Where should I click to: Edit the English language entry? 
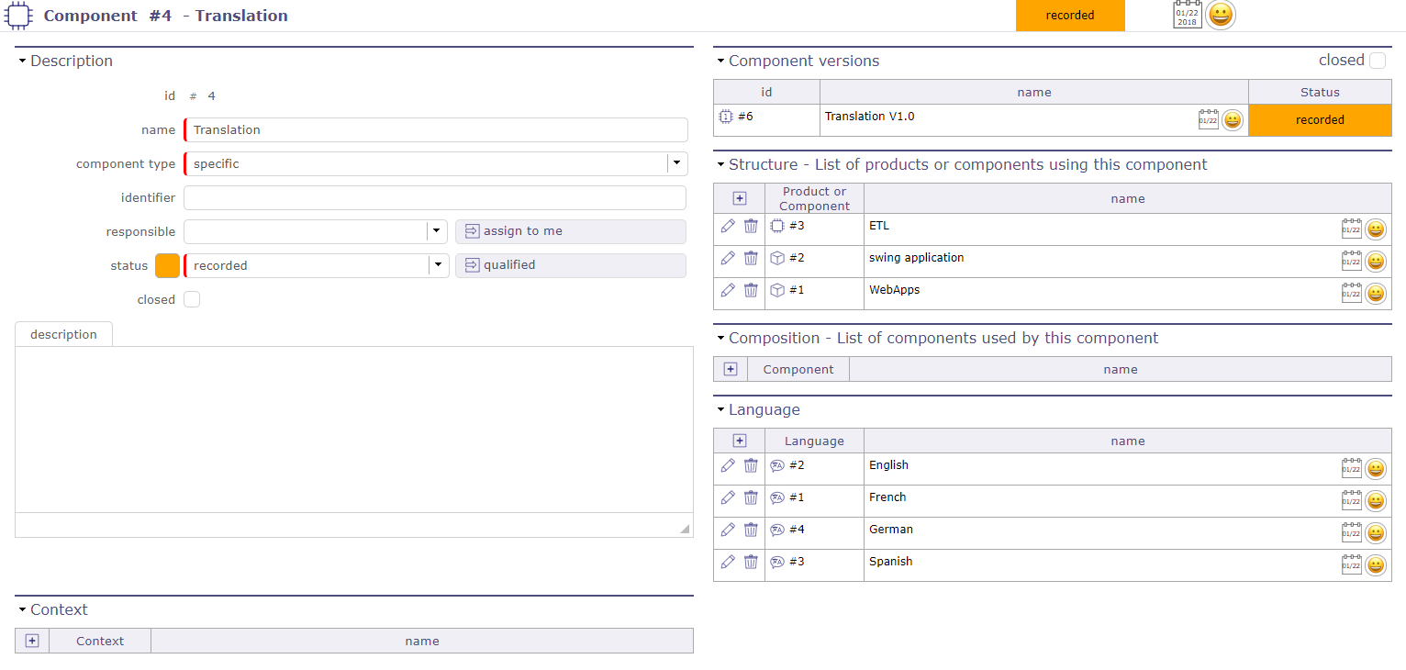click(728, 465)
